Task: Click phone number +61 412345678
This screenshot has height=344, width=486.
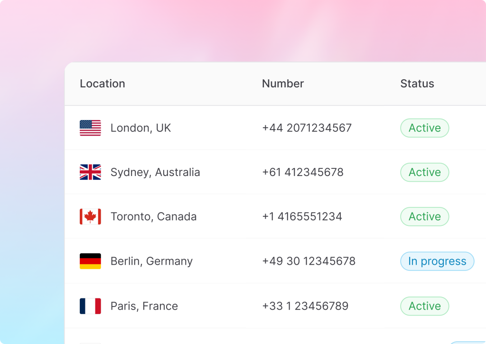Action: 303,172
